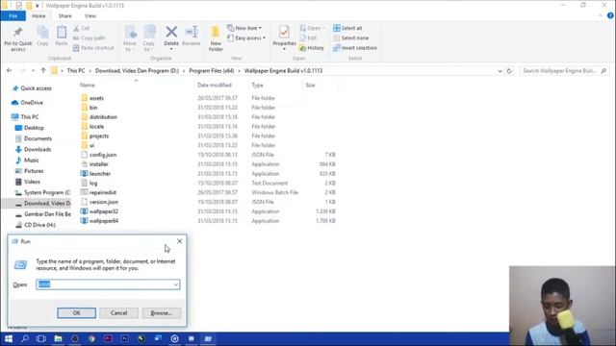This screenshot has height=346, width=616.
Task: Open the New item dropdown
Action: [244, 28]
